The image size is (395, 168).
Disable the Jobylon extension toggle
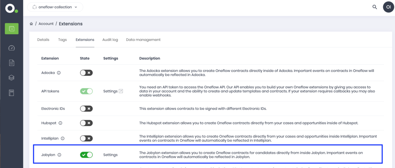[x=86, y=155]
